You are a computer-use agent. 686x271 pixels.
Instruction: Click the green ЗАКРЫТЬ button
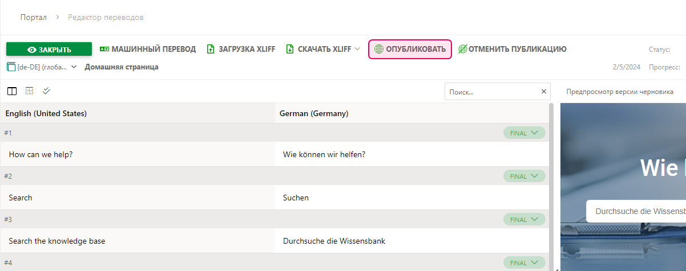click(x=49, y=50)
